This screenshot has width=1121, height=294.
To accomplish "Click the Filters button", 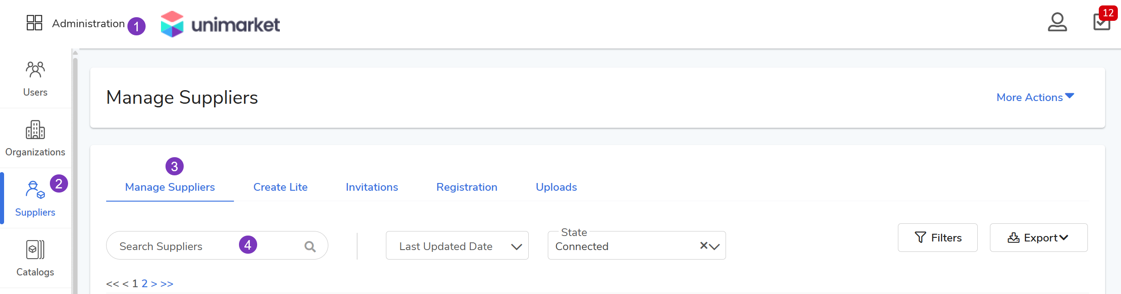I will (937, 238).
